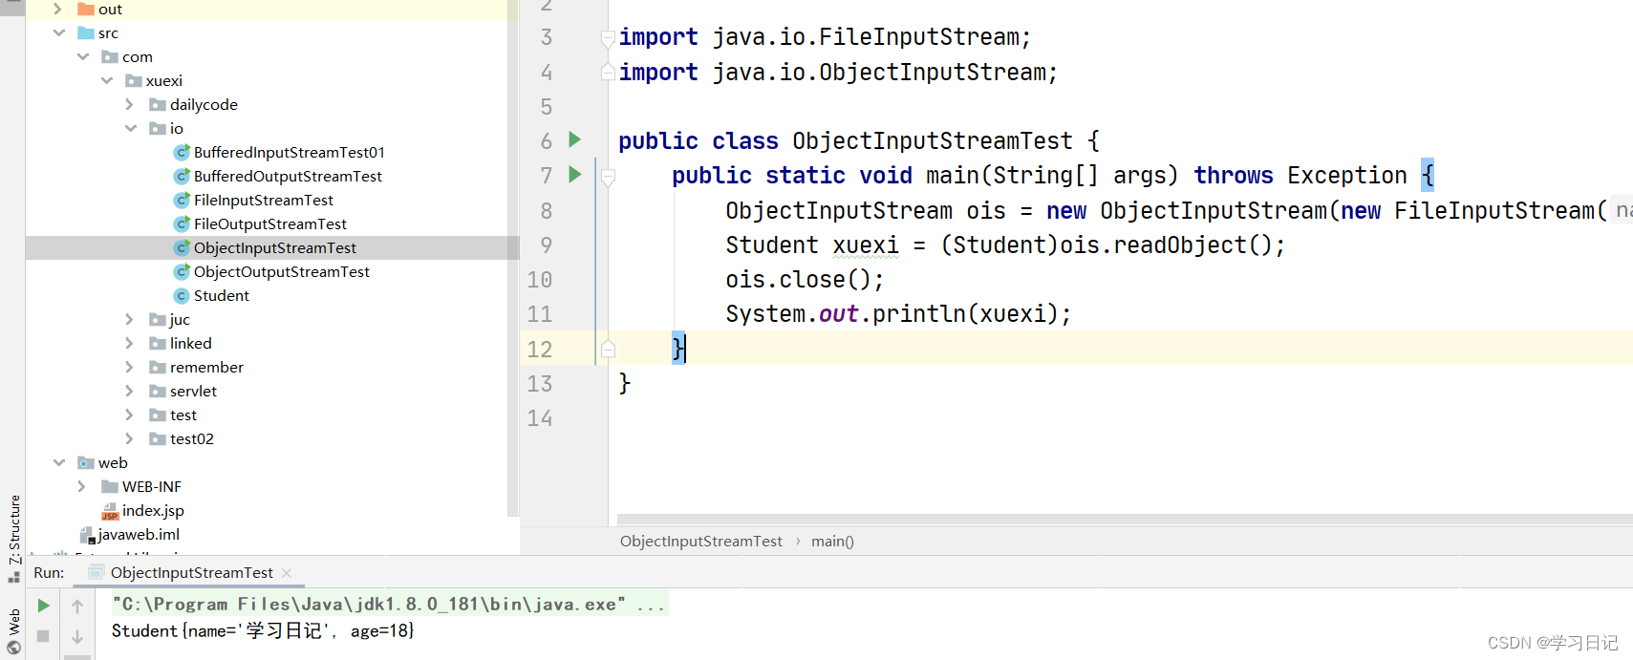Select ObjectInputStreamTest in project tree
Screen dimensions: 1633x660
tap(275, 247)
